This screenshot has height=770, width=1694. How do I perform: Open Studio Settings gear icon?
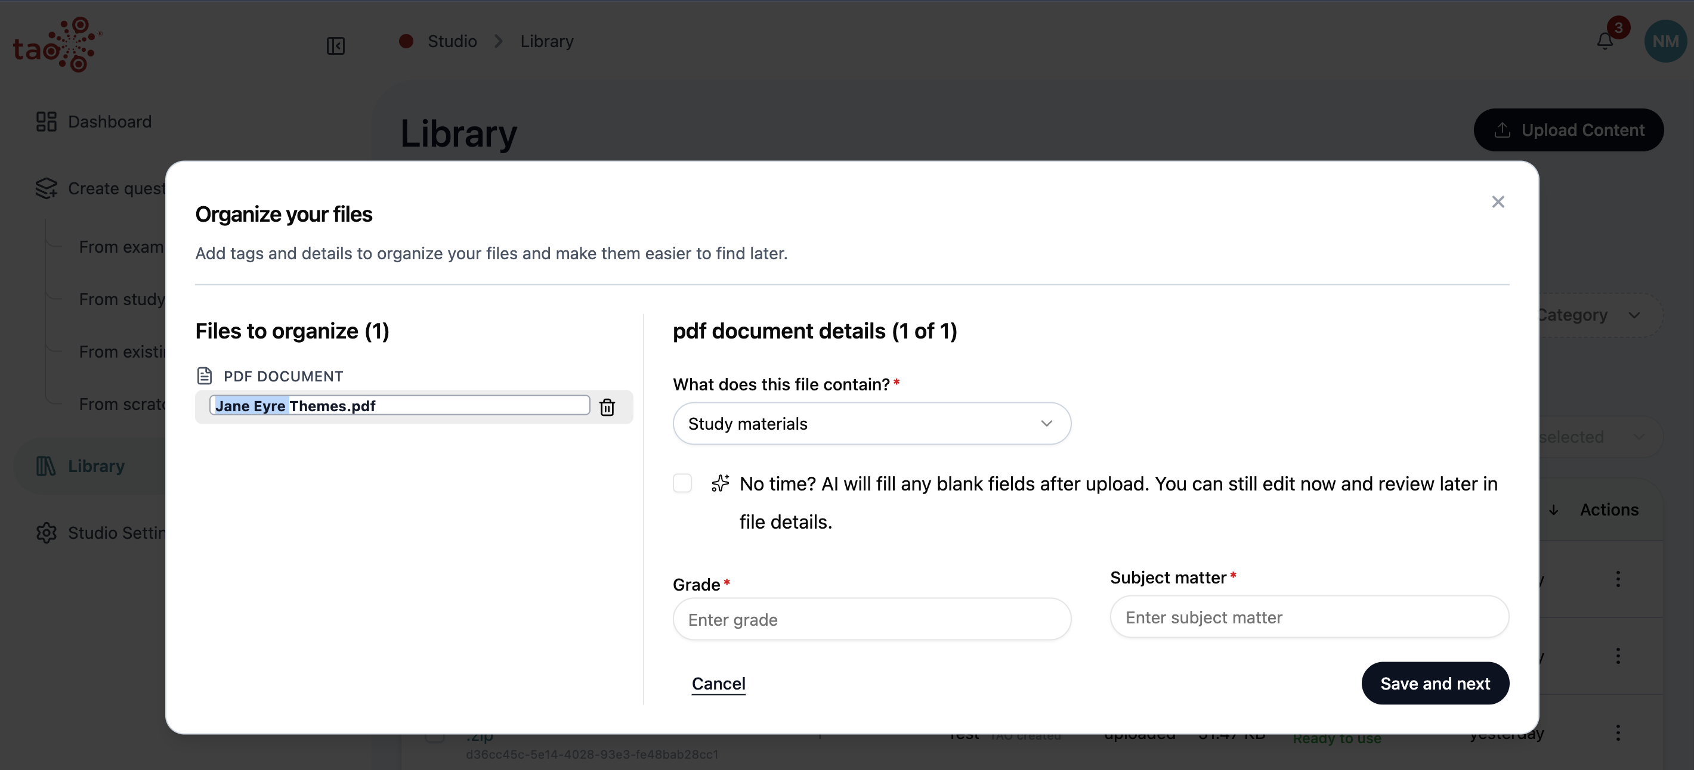pyautogui.click(x=46, y=532)
